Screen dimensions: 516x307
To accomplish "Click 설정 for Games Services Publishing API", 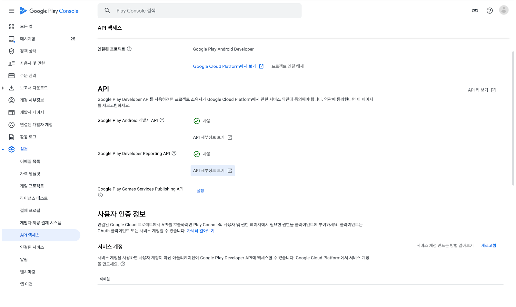I will (200, 191).
